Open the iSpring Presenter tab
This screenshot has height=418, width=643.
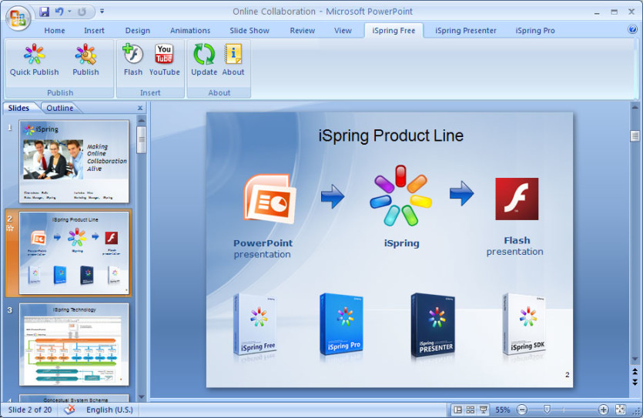pyautogui.click(x=466, y=30)
